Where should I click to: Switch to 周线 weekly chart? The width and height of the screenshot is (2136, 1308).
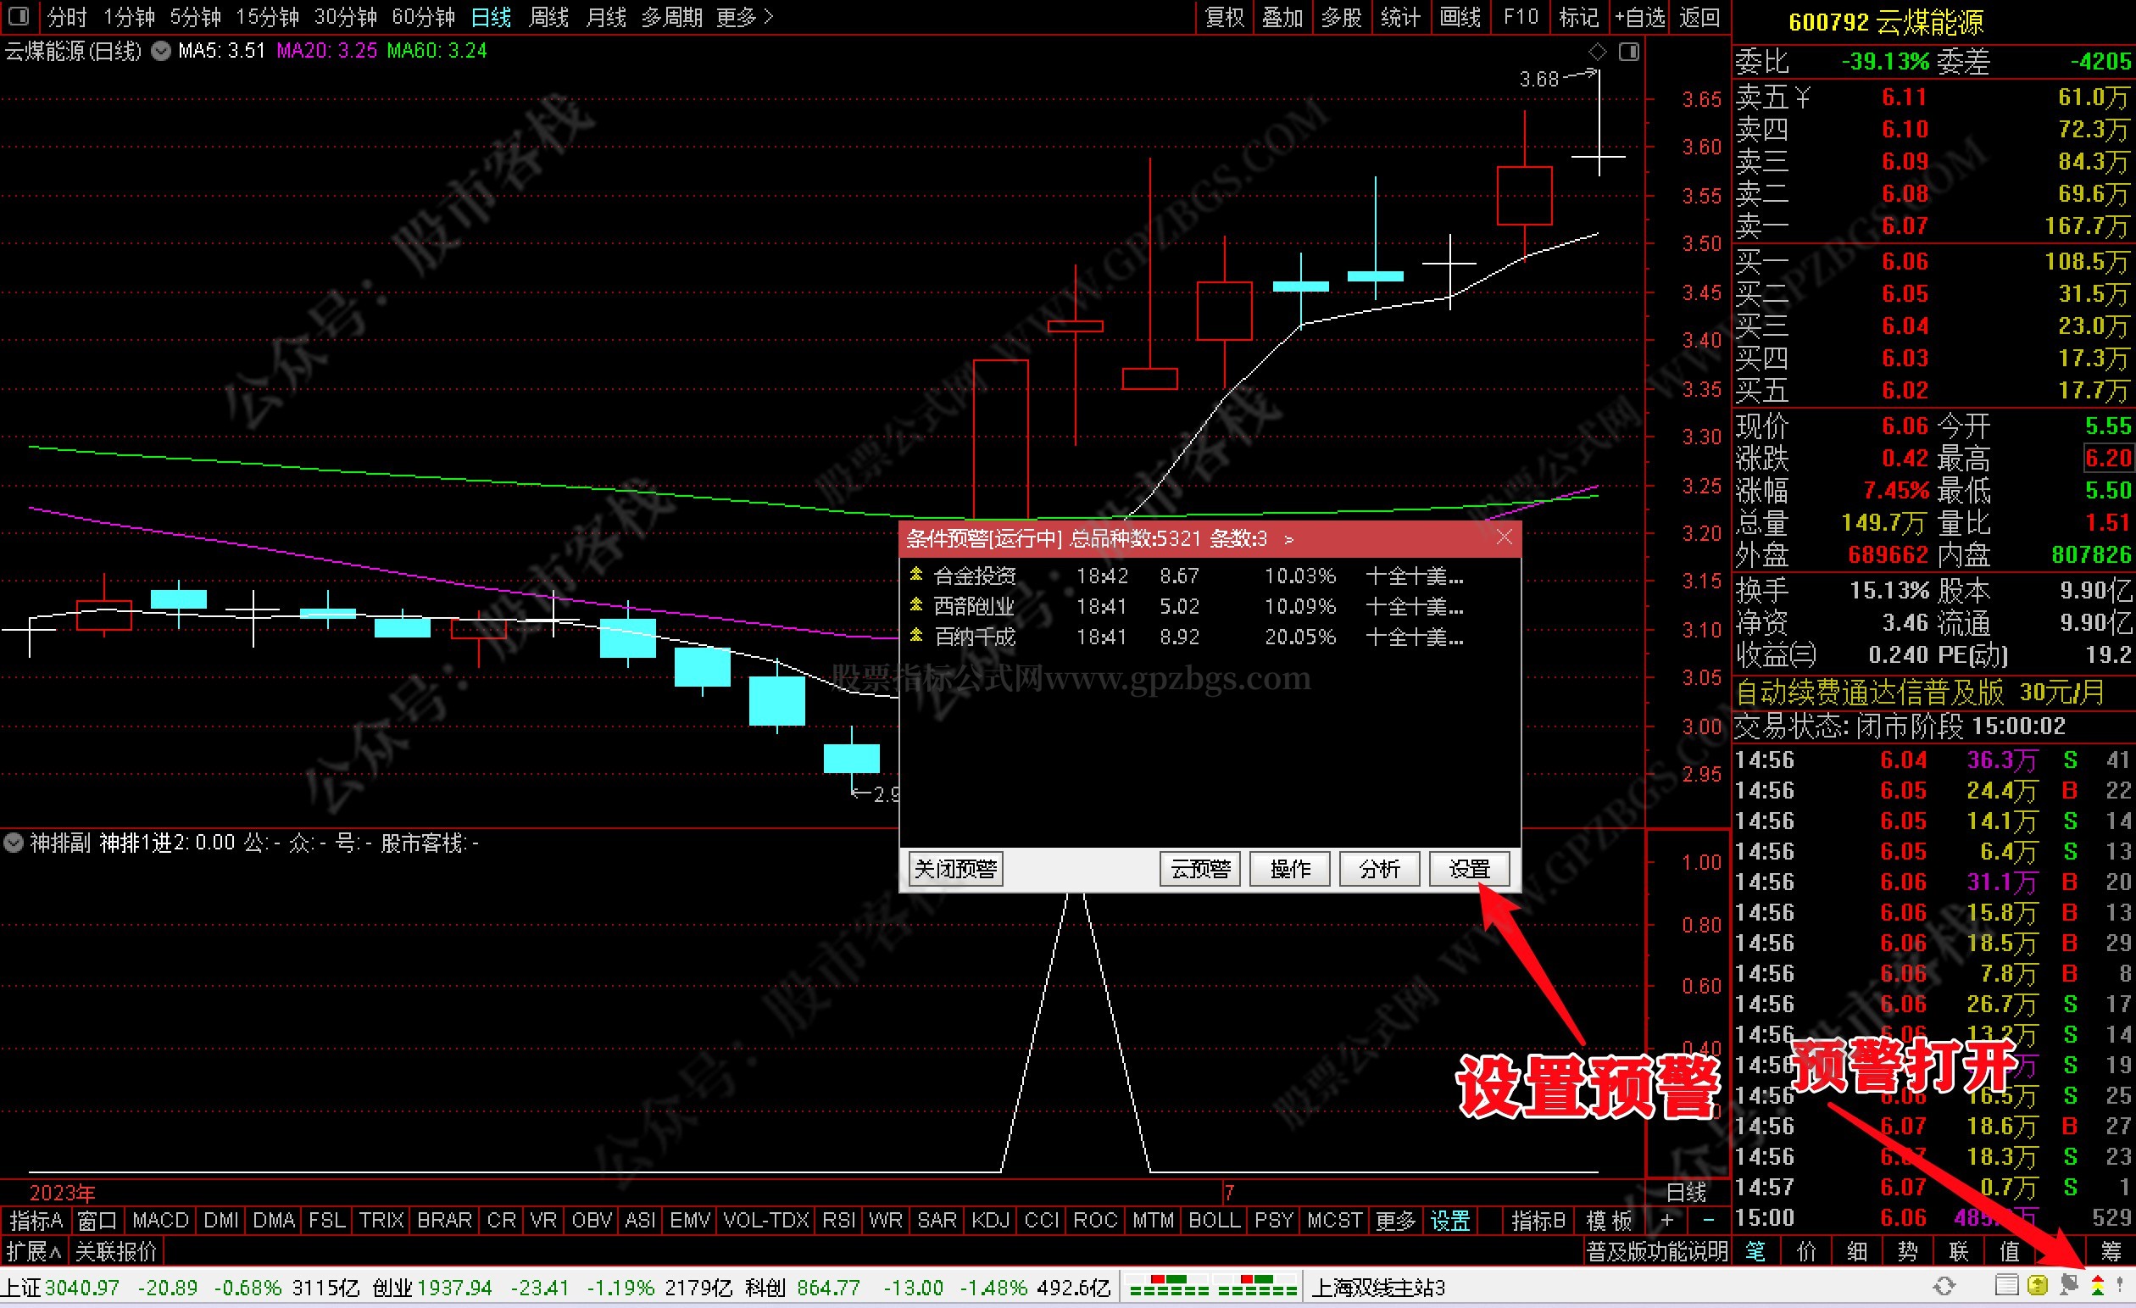548,16
